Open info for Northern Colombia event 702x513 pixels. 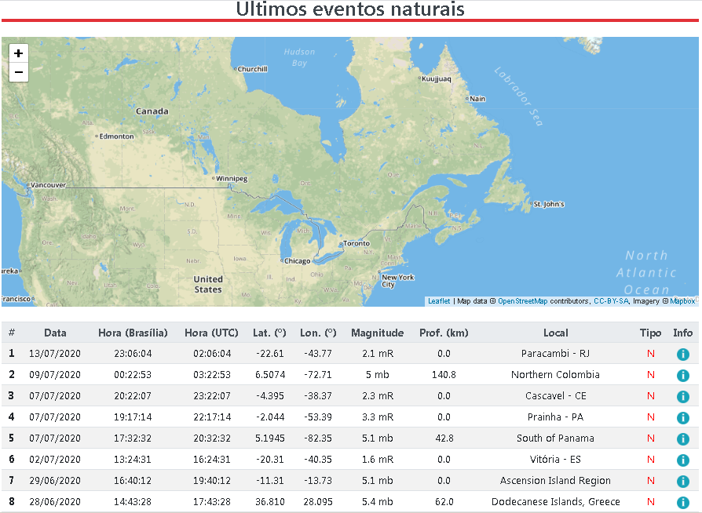(x=682, y=375)
